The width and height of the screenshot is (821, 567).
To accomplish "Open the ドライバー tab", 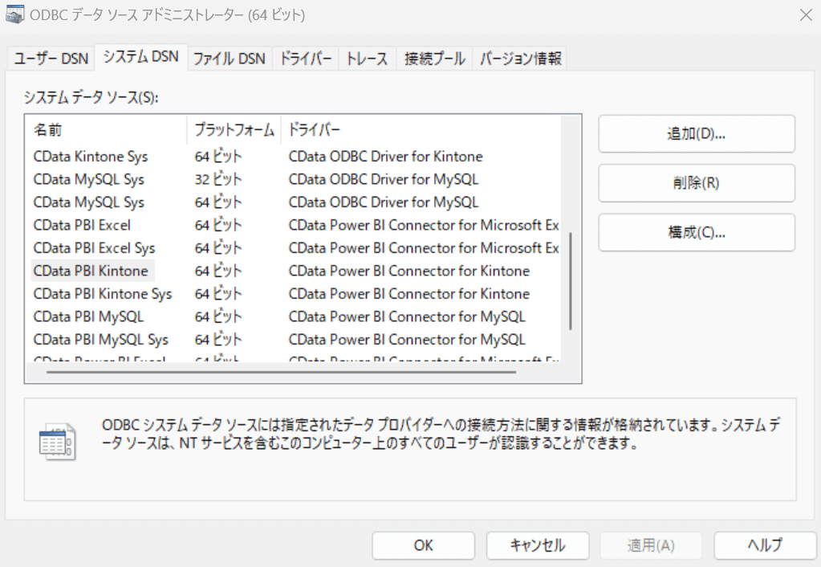I will (x=306, y=58).
